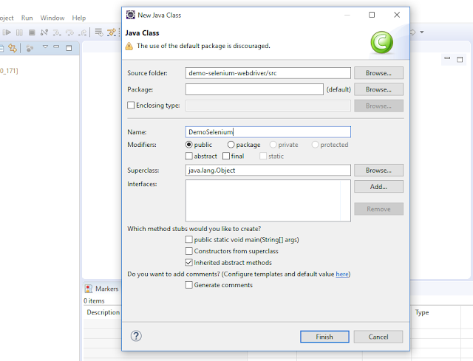Maximize the left explorer panel
This screenshot has height=361, width=473.
(x=69, y=48)
